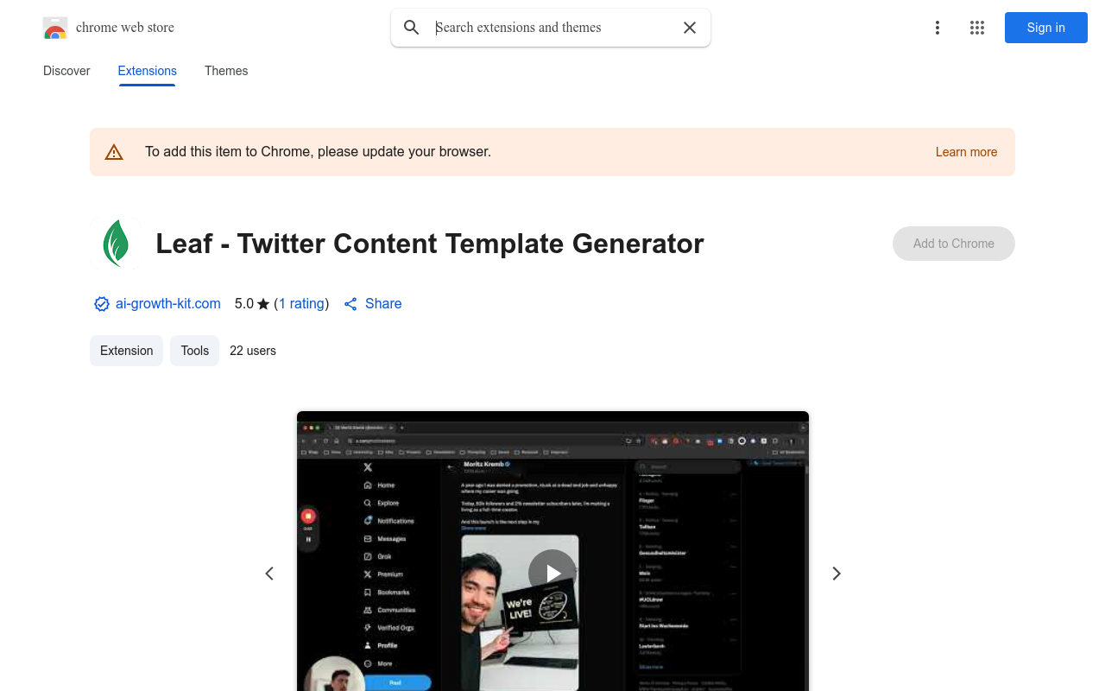1105x691 pixels.
Task: Open the three-dot more options menu
Action: coord(938,28)
